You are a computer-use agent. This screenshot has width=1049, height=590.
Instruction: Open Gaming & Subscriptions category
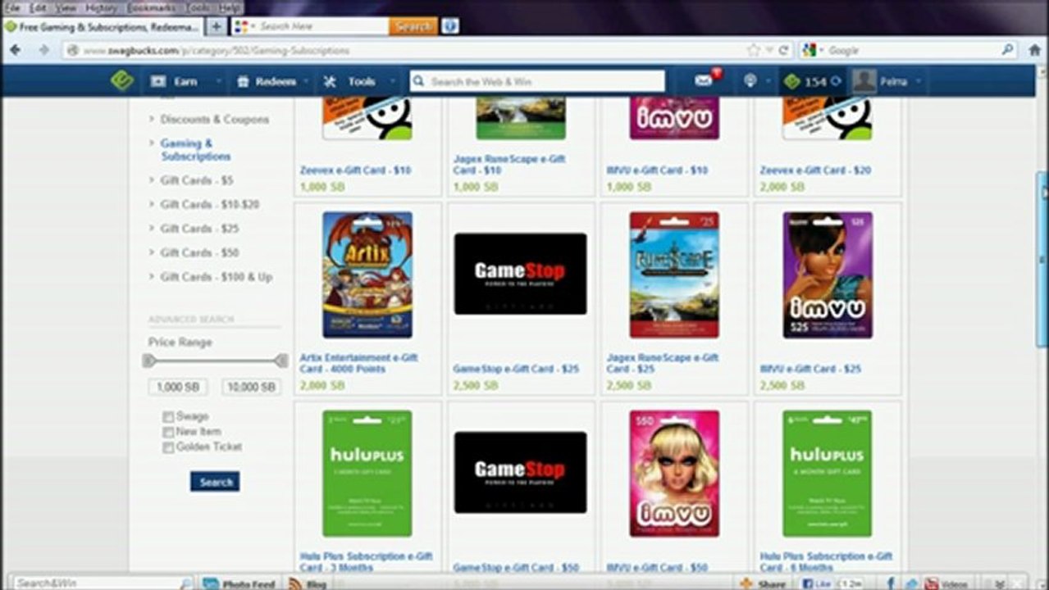pyautogui.click(x=195, y=150)
